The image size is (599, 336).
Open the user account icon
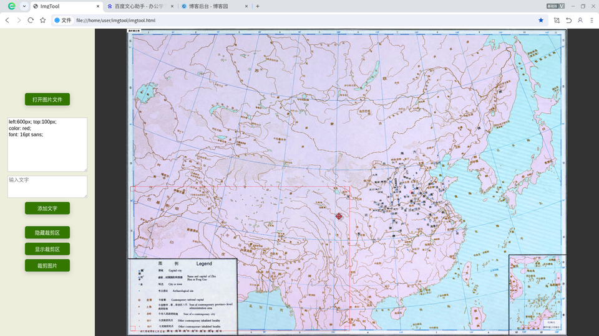coord(580,20)
